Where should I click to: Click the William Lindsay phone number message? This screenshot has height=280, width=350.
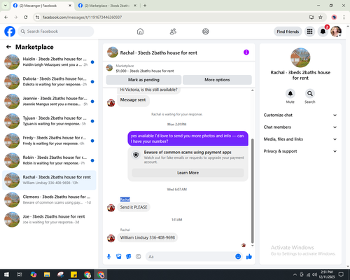point(148,237)
